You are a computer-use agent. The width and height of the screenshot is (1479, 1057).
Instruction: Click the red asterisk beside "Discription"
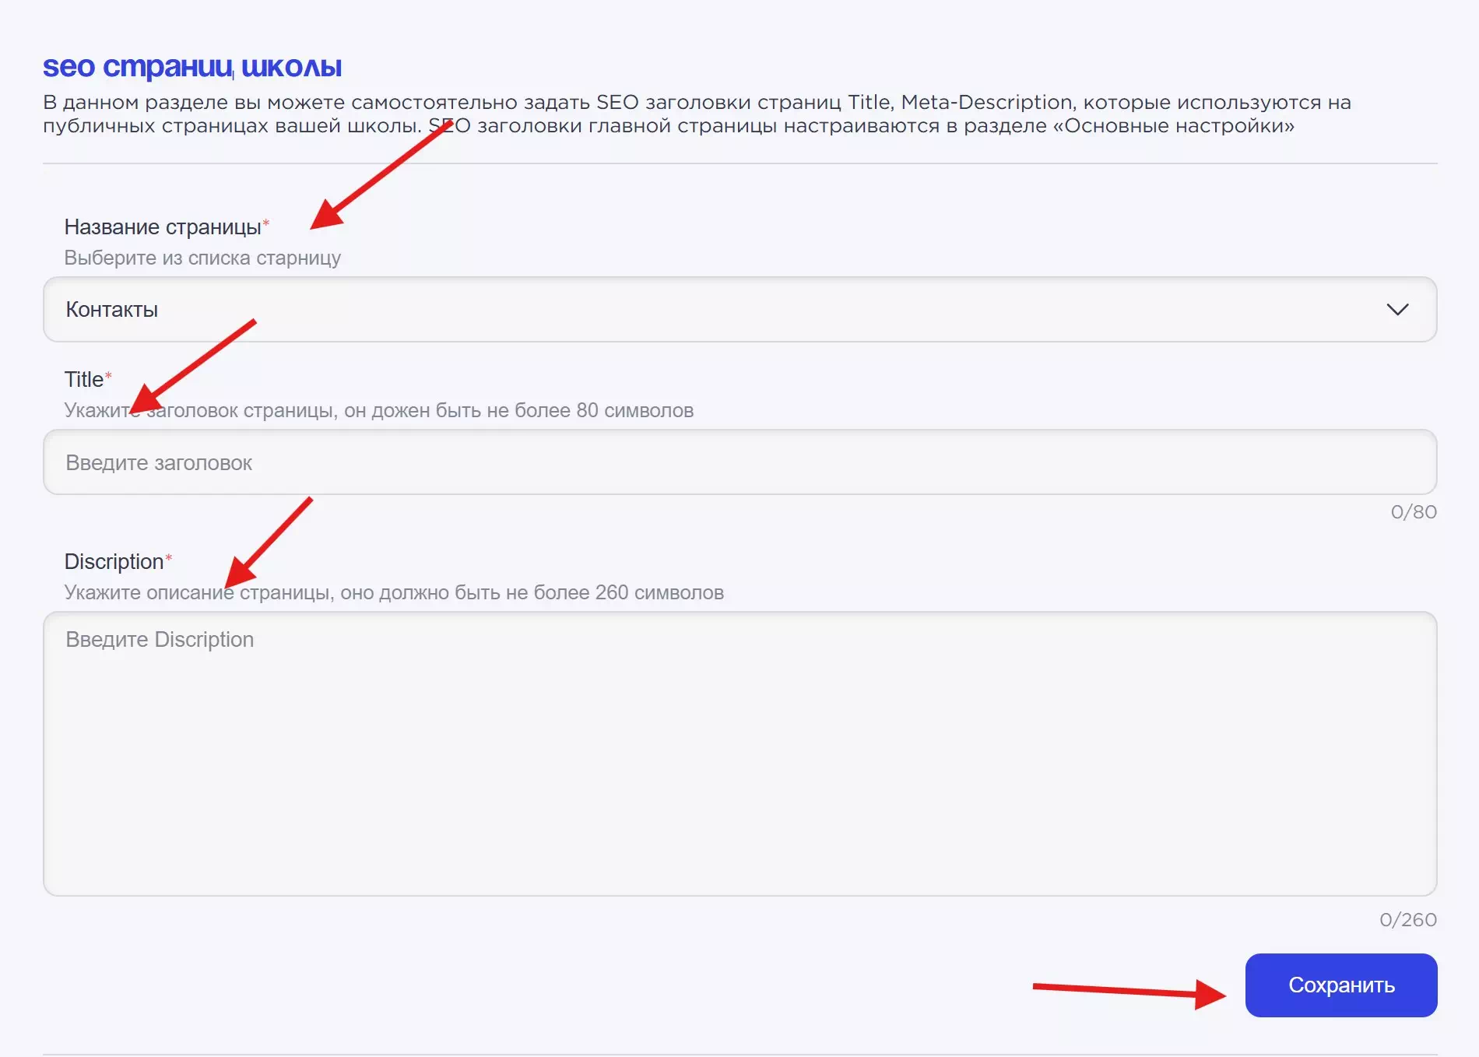click(x=169, y=558)
